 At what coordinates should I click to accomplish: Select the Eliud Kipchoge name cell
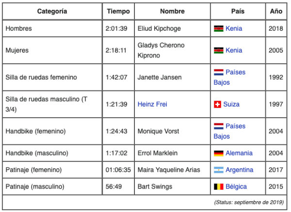[159, 29]
